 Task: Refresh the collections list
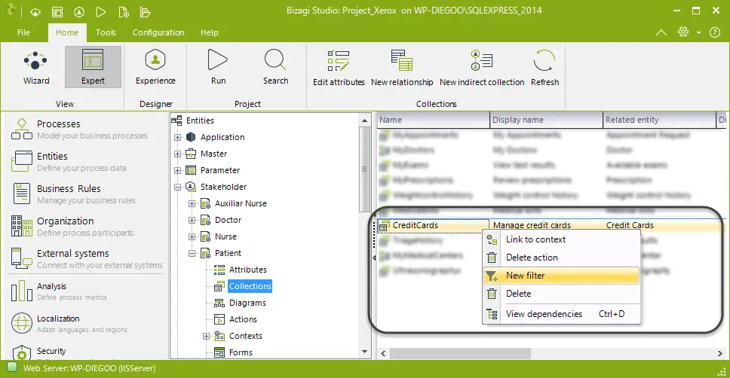(x=544, y=69)
